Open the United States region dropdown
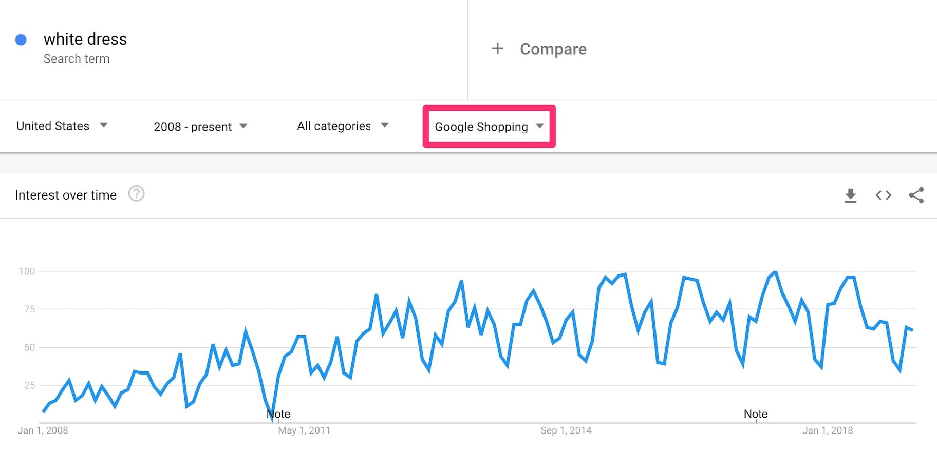This screenshot has height=472, width=937. pyautogui.click(x=62, y=126)
